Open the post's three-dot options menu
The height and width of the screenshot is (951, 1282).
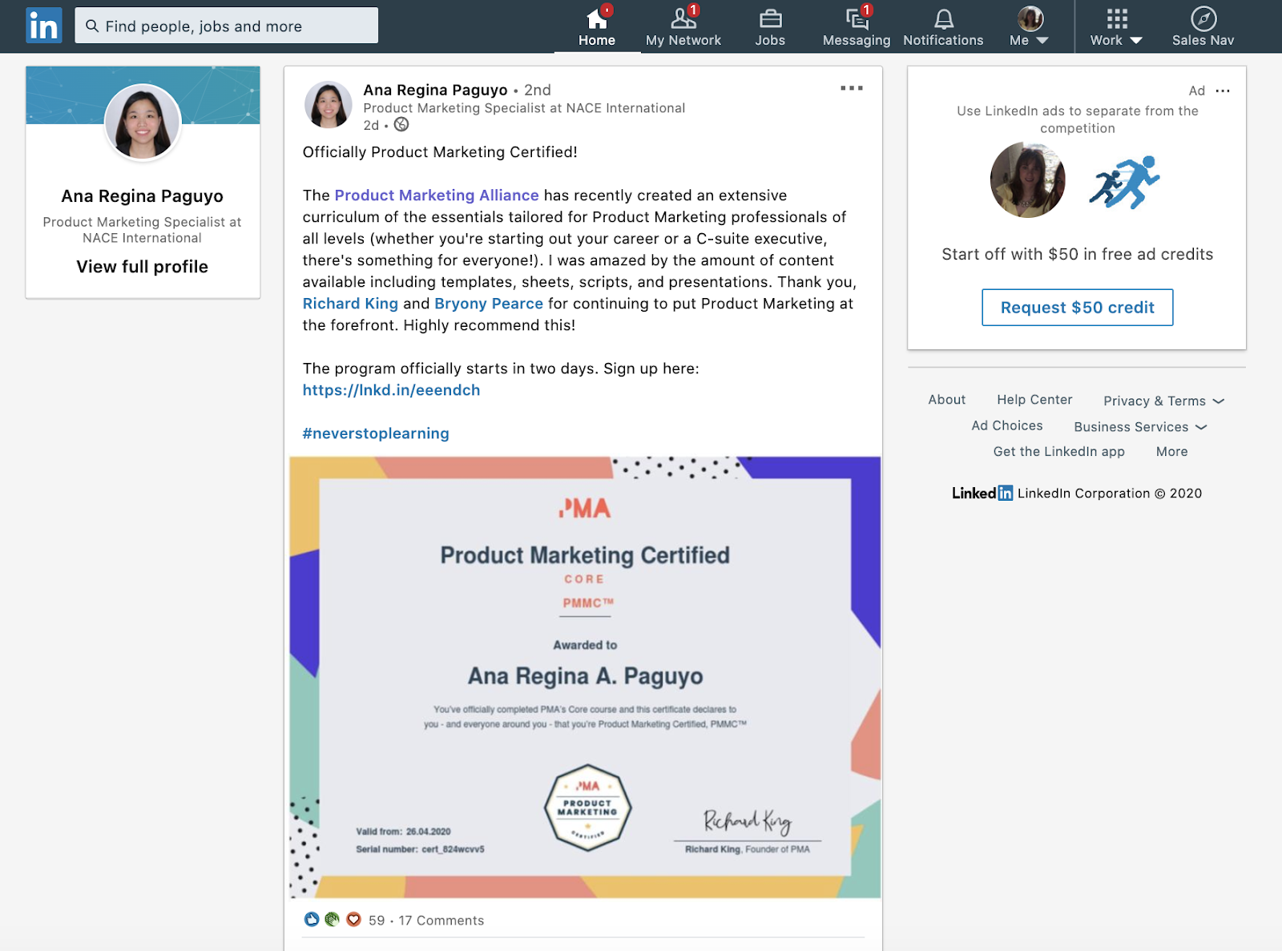(x=852, y=88)
